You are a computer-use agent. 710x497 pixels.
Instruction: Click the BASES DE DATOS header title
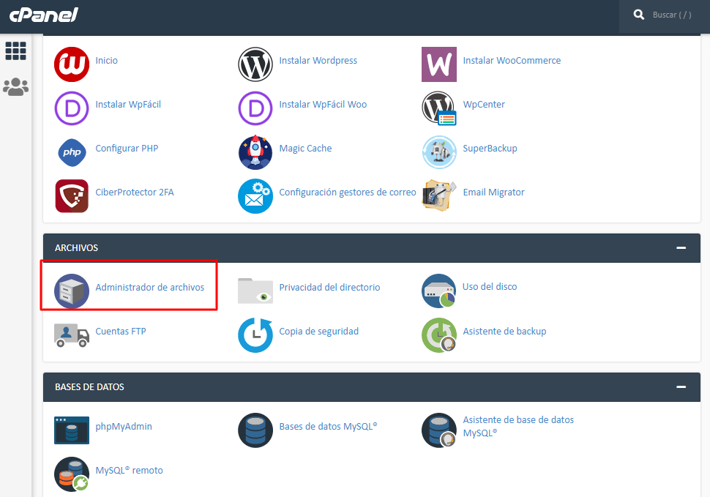point(89,387)
